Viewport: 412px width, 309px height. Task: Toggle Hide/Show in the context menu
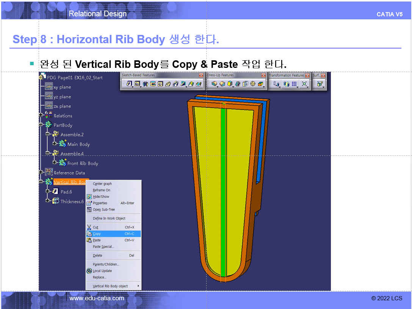101,196
